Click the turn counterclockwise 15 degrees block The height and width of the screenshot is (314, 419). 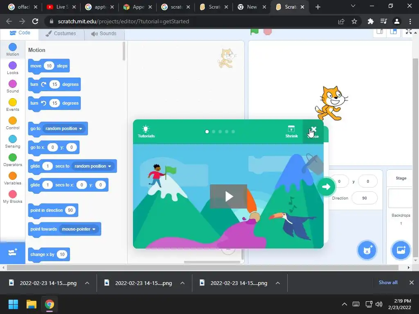[54, 103]
